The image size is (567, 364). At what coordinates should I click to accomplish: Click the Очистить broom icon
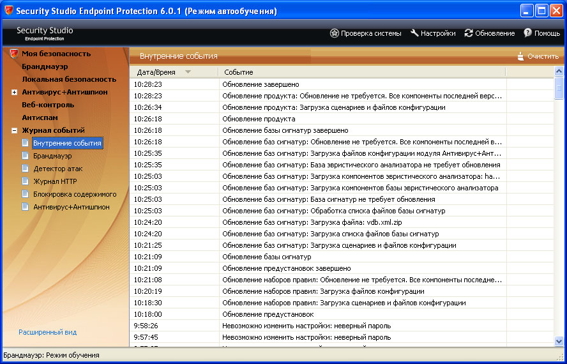coord(521,56)
